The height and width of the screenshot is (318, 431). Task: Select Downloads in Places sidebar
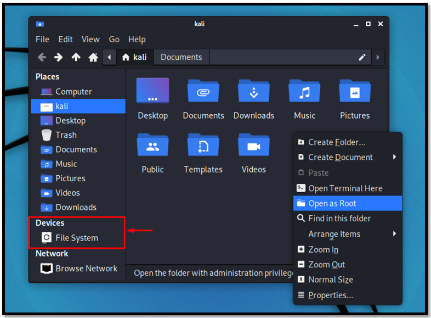point(78,207)
